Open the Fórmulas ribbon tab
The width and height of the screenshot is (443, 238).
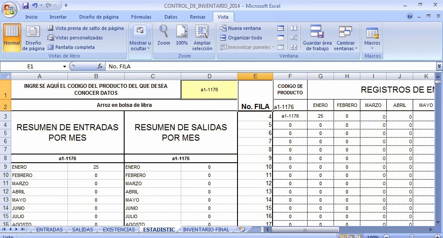[x=141, y=17]
